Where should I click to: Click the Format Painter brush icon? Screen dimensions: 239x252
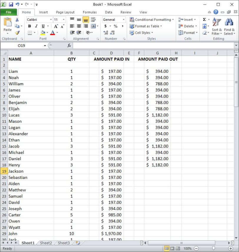[17, 33]
